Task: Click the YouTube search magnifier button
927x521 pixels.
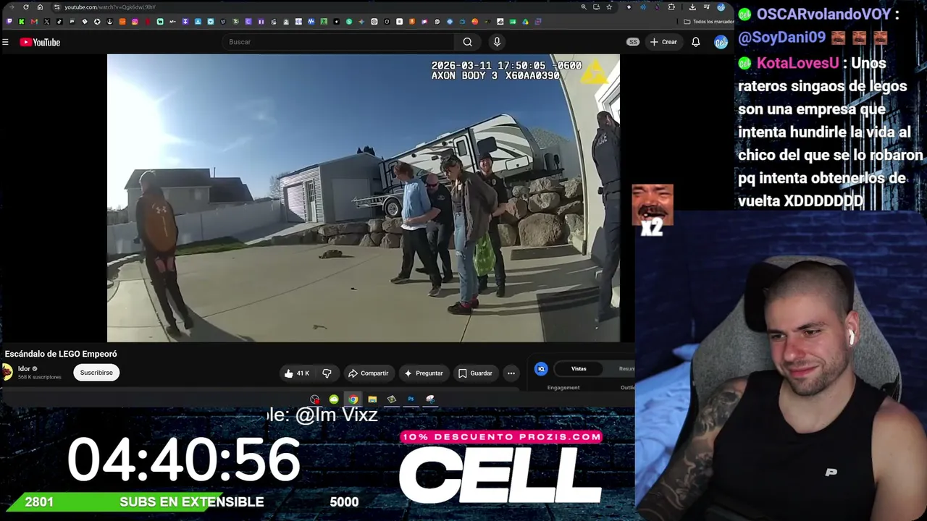Action: [468, 42]
